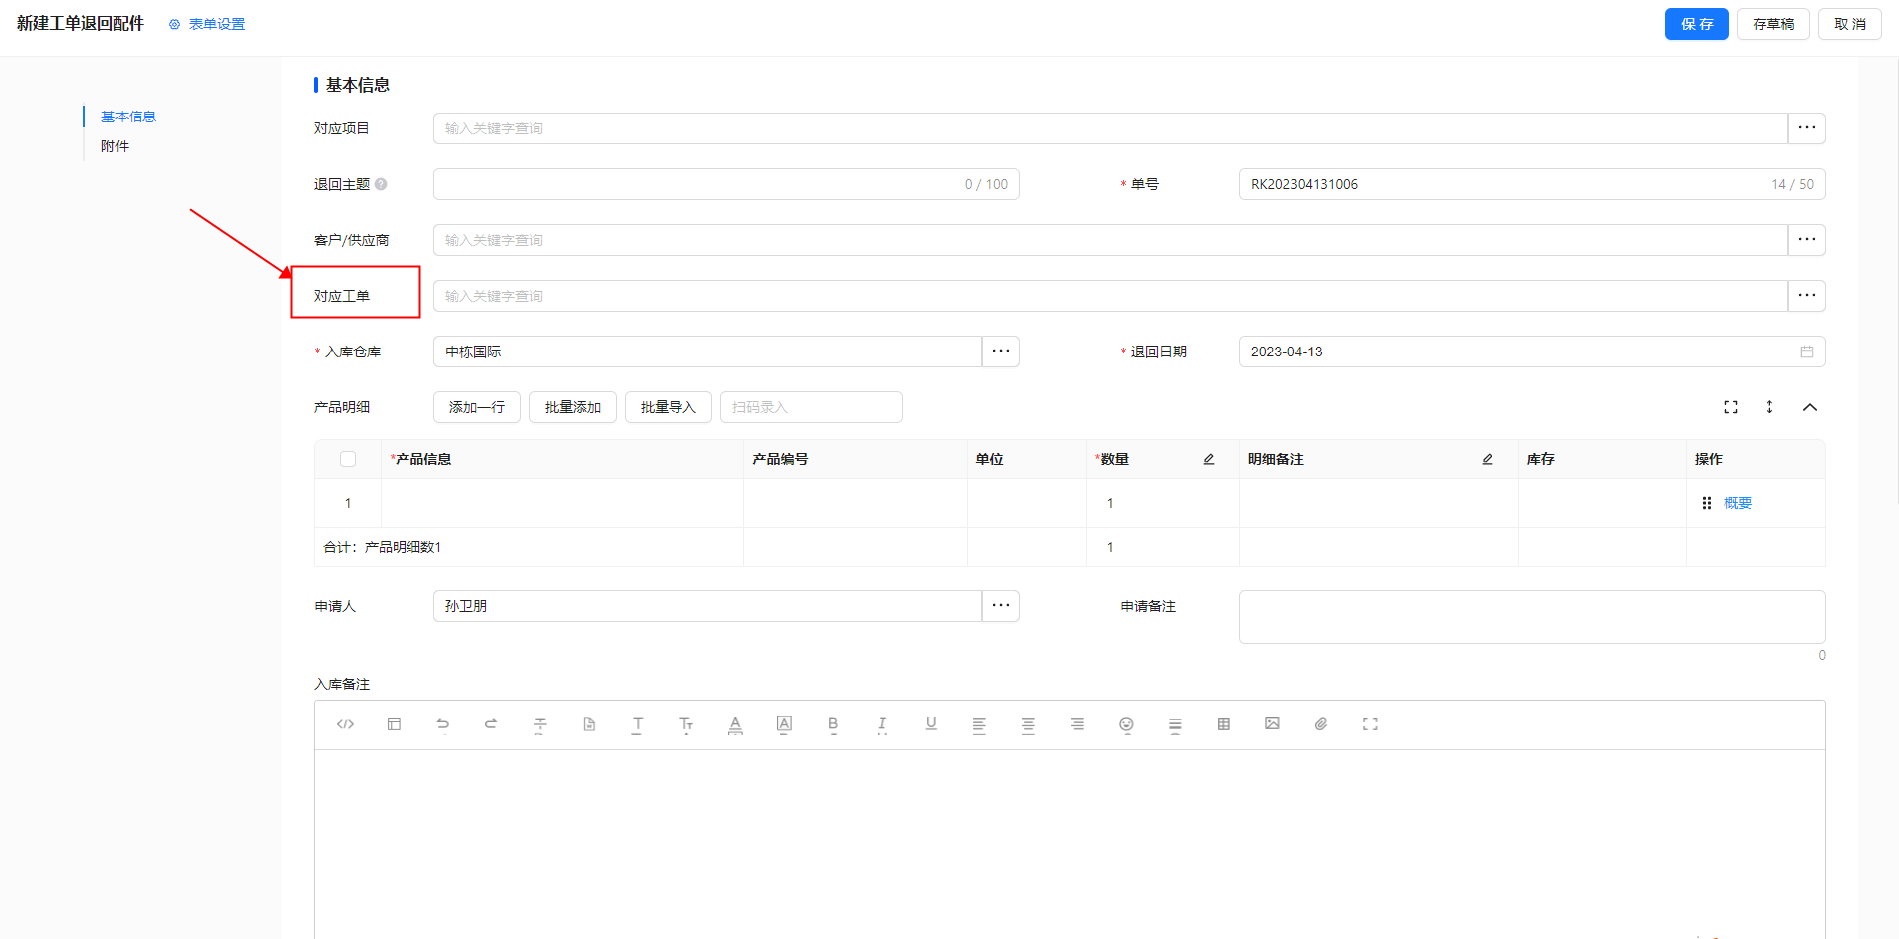
Task: Focus the 单号 field RK202304131006
Action: pos(1532,184)
